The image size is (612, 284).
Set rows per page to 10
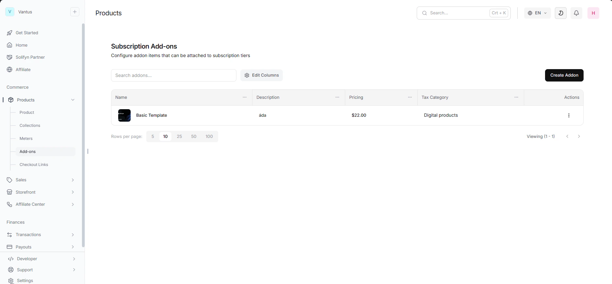pyautogui.click(x=165, y=137)
